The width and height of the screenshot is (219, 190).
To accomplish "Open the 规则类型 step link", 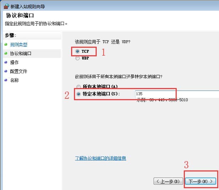I will point(19,45).
